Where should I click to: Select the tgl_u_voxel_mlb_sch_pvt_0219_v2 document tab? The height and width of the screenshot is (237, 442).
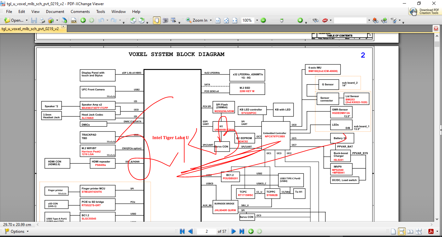[x=30, y=28]
